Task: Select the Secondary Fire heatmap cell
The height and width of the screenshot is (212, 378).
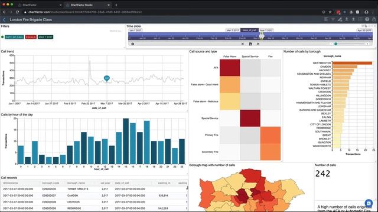Action: click(271, 152)
